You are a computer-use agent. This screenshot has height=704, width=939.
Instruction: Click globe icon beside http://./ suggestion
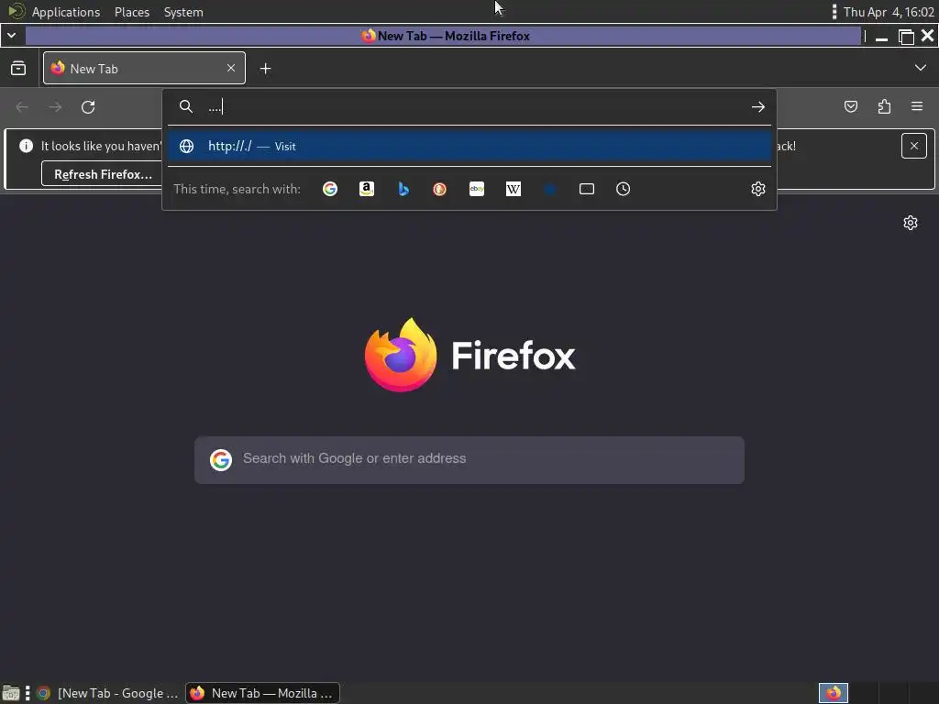pos(186,146)
